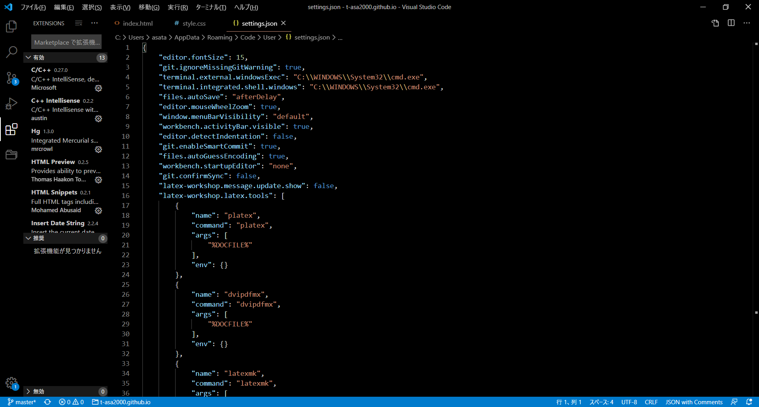
Task: Collapse the 推奨 extensions section
Action: click(x=65, y=238)
